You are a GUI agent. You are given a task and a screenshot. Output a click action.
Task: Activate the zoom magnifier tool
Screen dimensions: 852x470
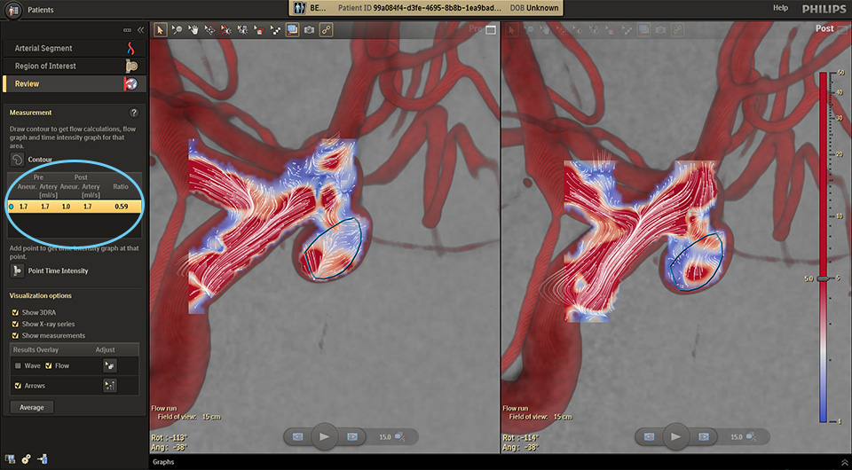[x=177, y=29]
